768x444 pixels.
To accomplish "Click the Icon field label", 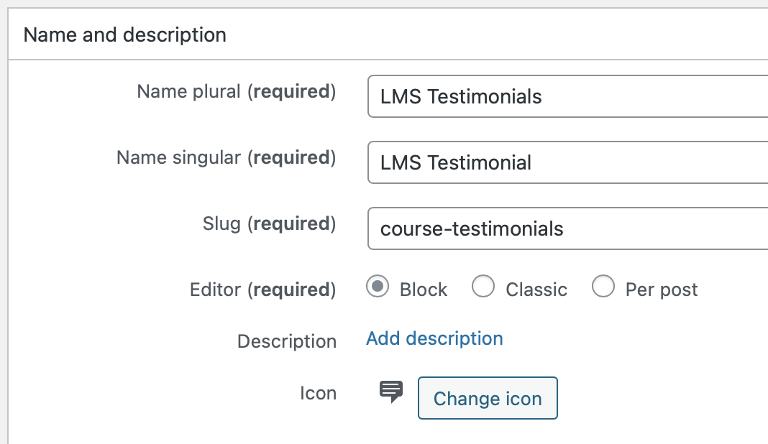I will tap(319, 393).
